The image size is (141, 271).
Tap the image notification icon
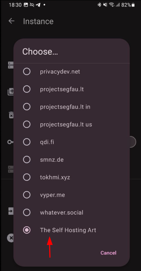(x=26, y=5)
